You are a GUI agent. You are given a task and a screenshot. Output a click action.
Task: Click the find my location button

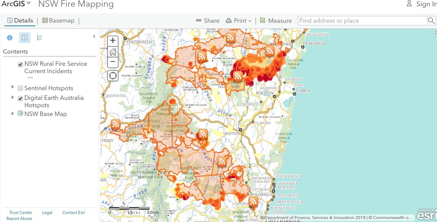[x=113, y=75]
